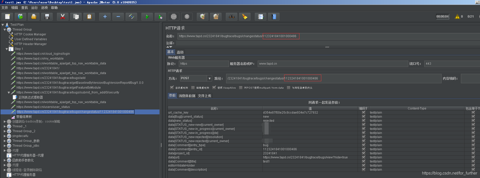Select the cloud_logins/login request

[43, 54]
